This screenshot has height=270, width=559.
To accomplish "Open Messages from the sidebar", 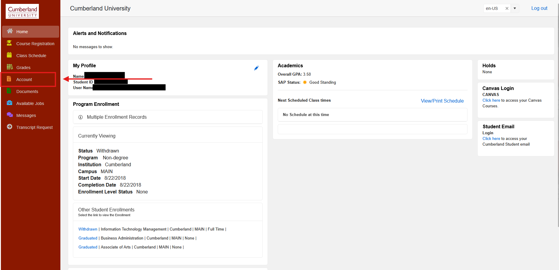I will point(30,115).
